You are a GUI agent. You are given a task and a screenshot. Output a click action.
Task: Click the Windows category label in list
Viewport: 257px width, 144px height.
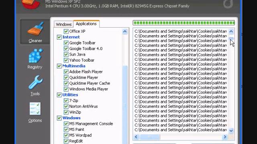coord(71,118)
